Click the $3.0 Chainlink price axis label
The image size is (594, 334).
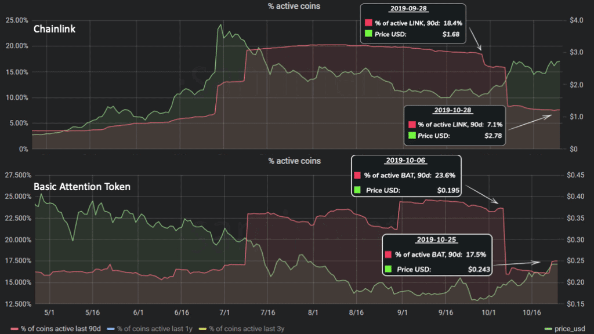click(x=576, y=52)
